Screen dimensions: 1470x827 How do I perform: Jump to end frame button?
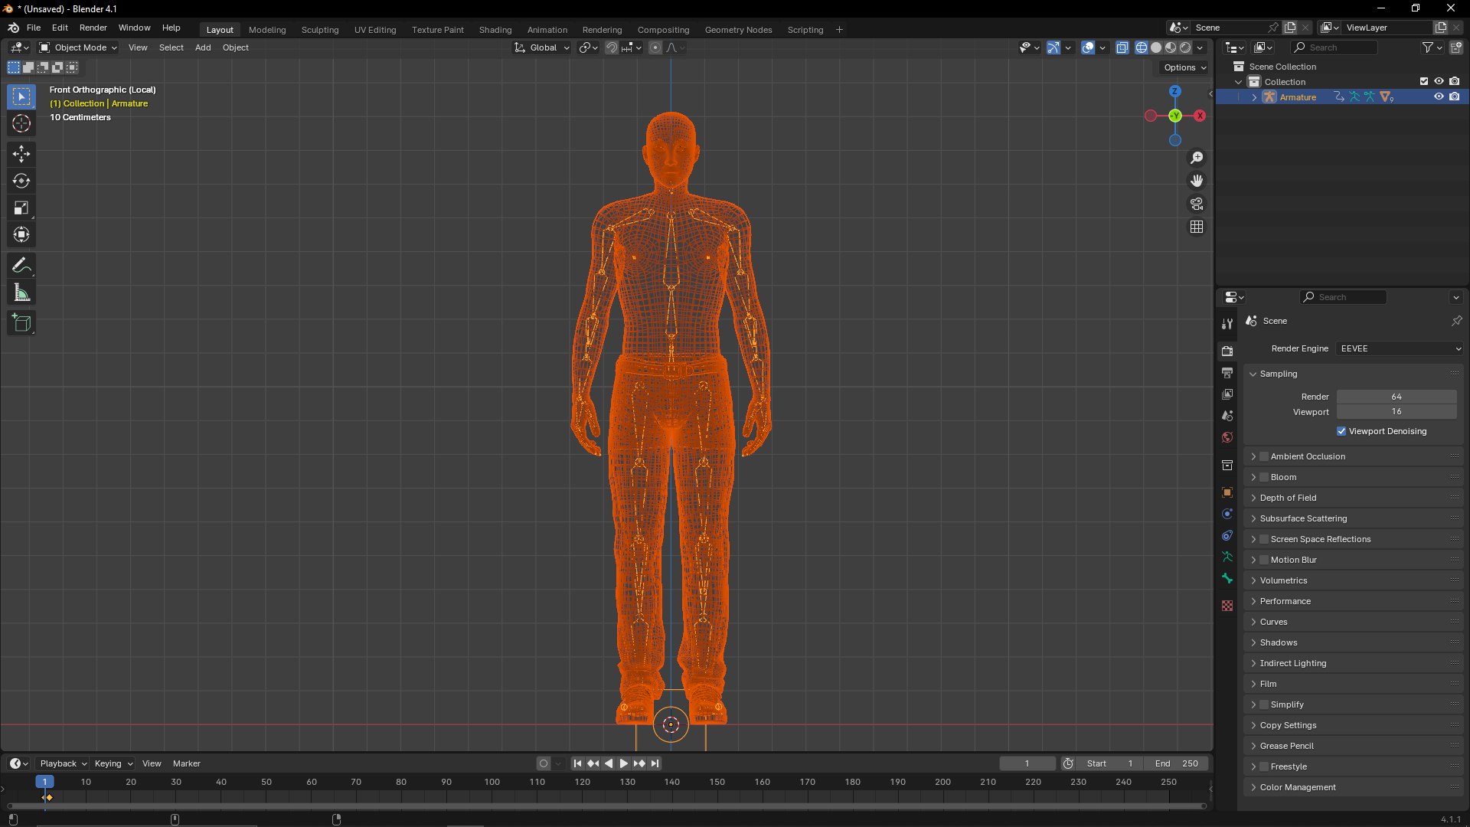point(655,763)
